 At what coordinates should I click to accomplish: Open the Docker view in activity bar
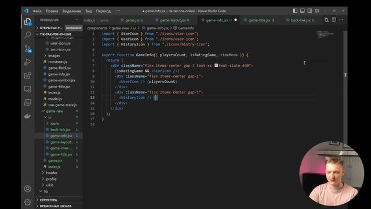point(28,116)
